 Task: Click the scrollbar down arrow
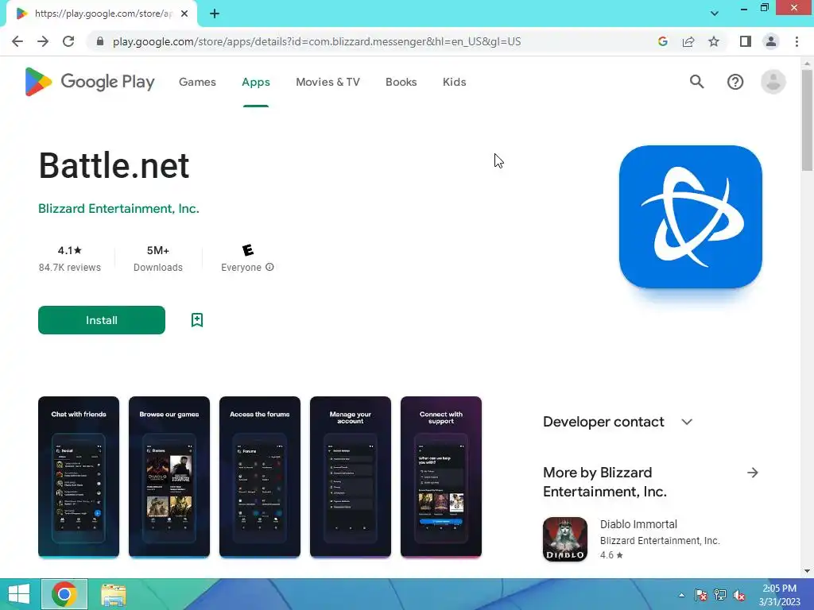(x=807, y=571)
